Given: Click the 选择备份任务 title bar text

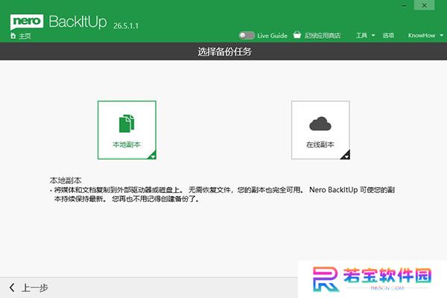Looking at the screenshot, I should click(x=225, y=51).
